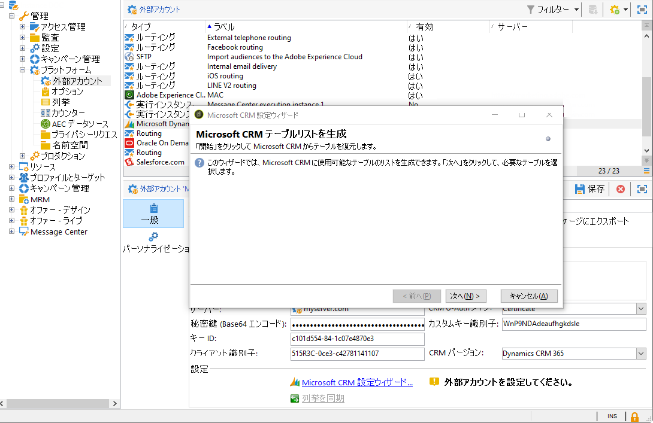Viewport: 653px width, 423px height.
Task: Expand the アクセス管理 node
Action: coord(23,26)
